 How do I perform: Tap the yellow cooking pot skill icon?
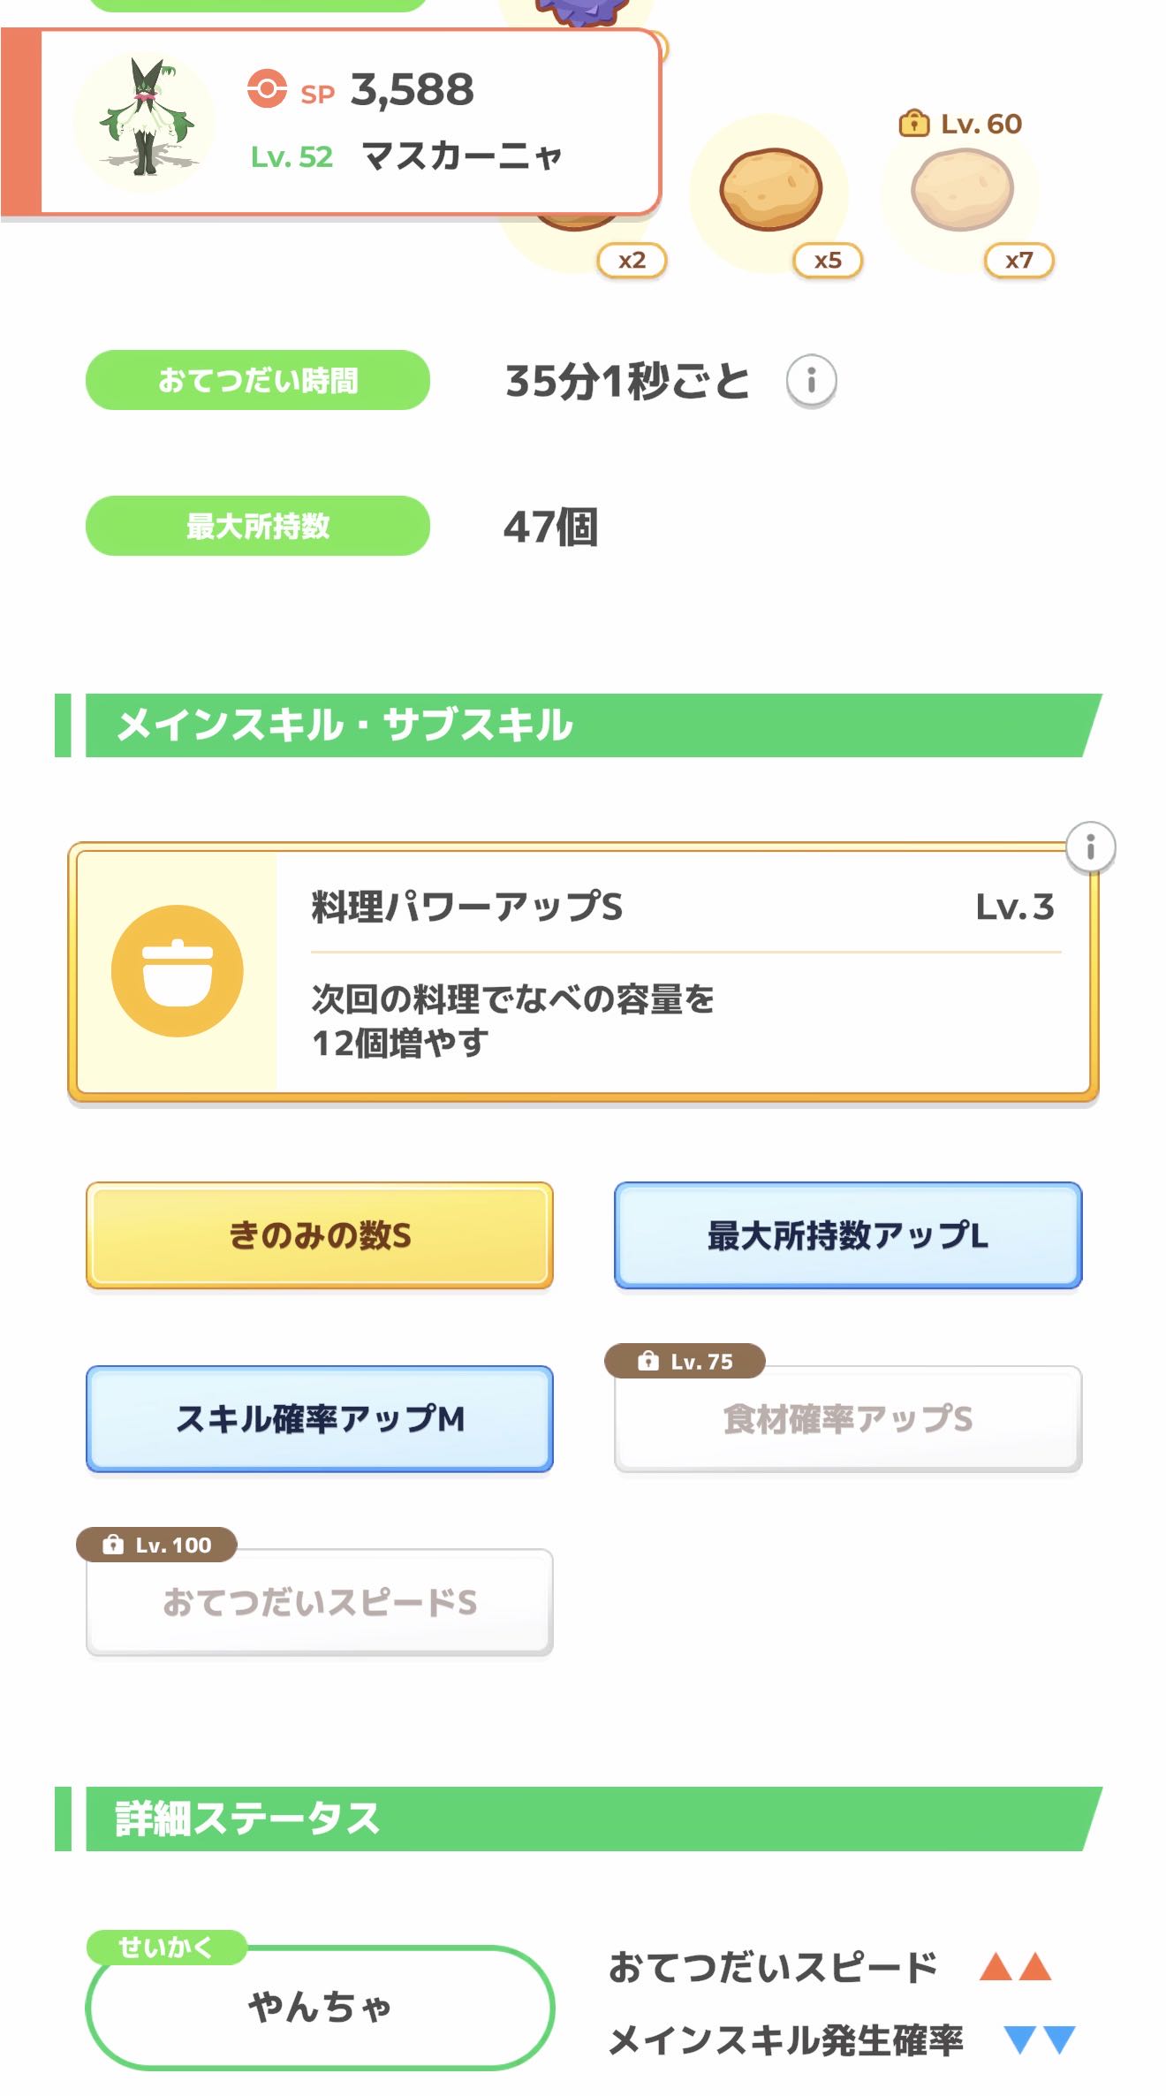(x=178, y=970)
